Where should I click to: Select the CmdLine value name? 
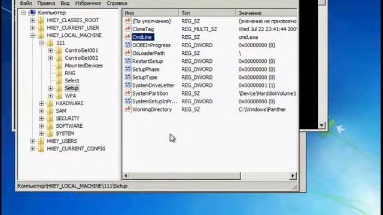pyautogui.click(x=143, y=37)
